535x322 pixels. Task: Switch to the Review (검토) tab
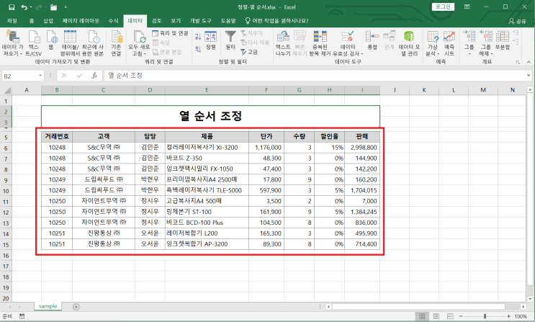pyautogui.click(x=156, y=21)
